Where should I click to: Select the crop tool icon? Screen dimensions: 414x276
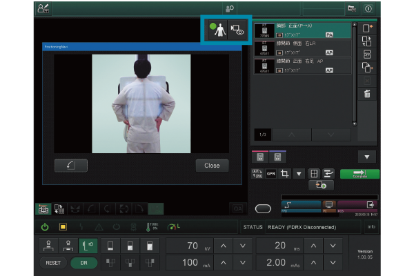(x=284, y=173)
